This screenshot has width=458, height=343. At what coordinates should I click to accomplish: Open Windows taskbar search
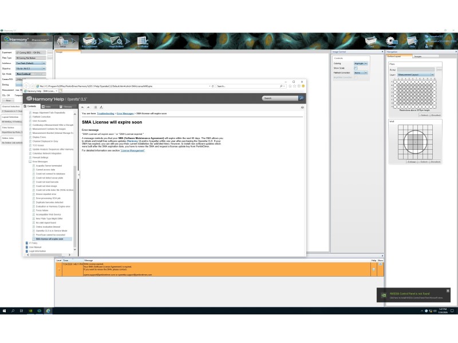13,311
